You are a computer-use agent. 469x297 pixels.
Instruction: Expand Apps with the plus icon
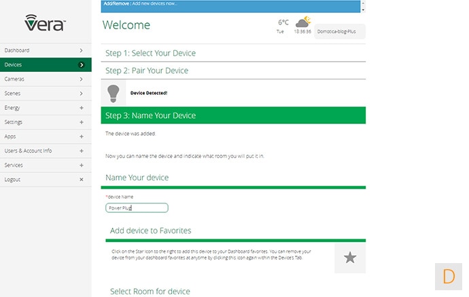(x=82, y=136)
